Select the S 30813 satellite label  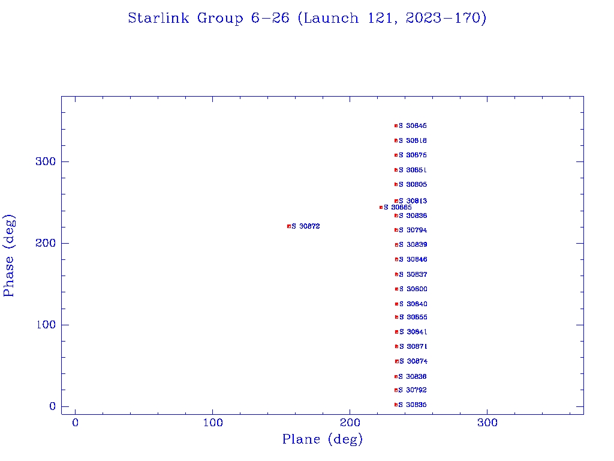coord(413,200)
